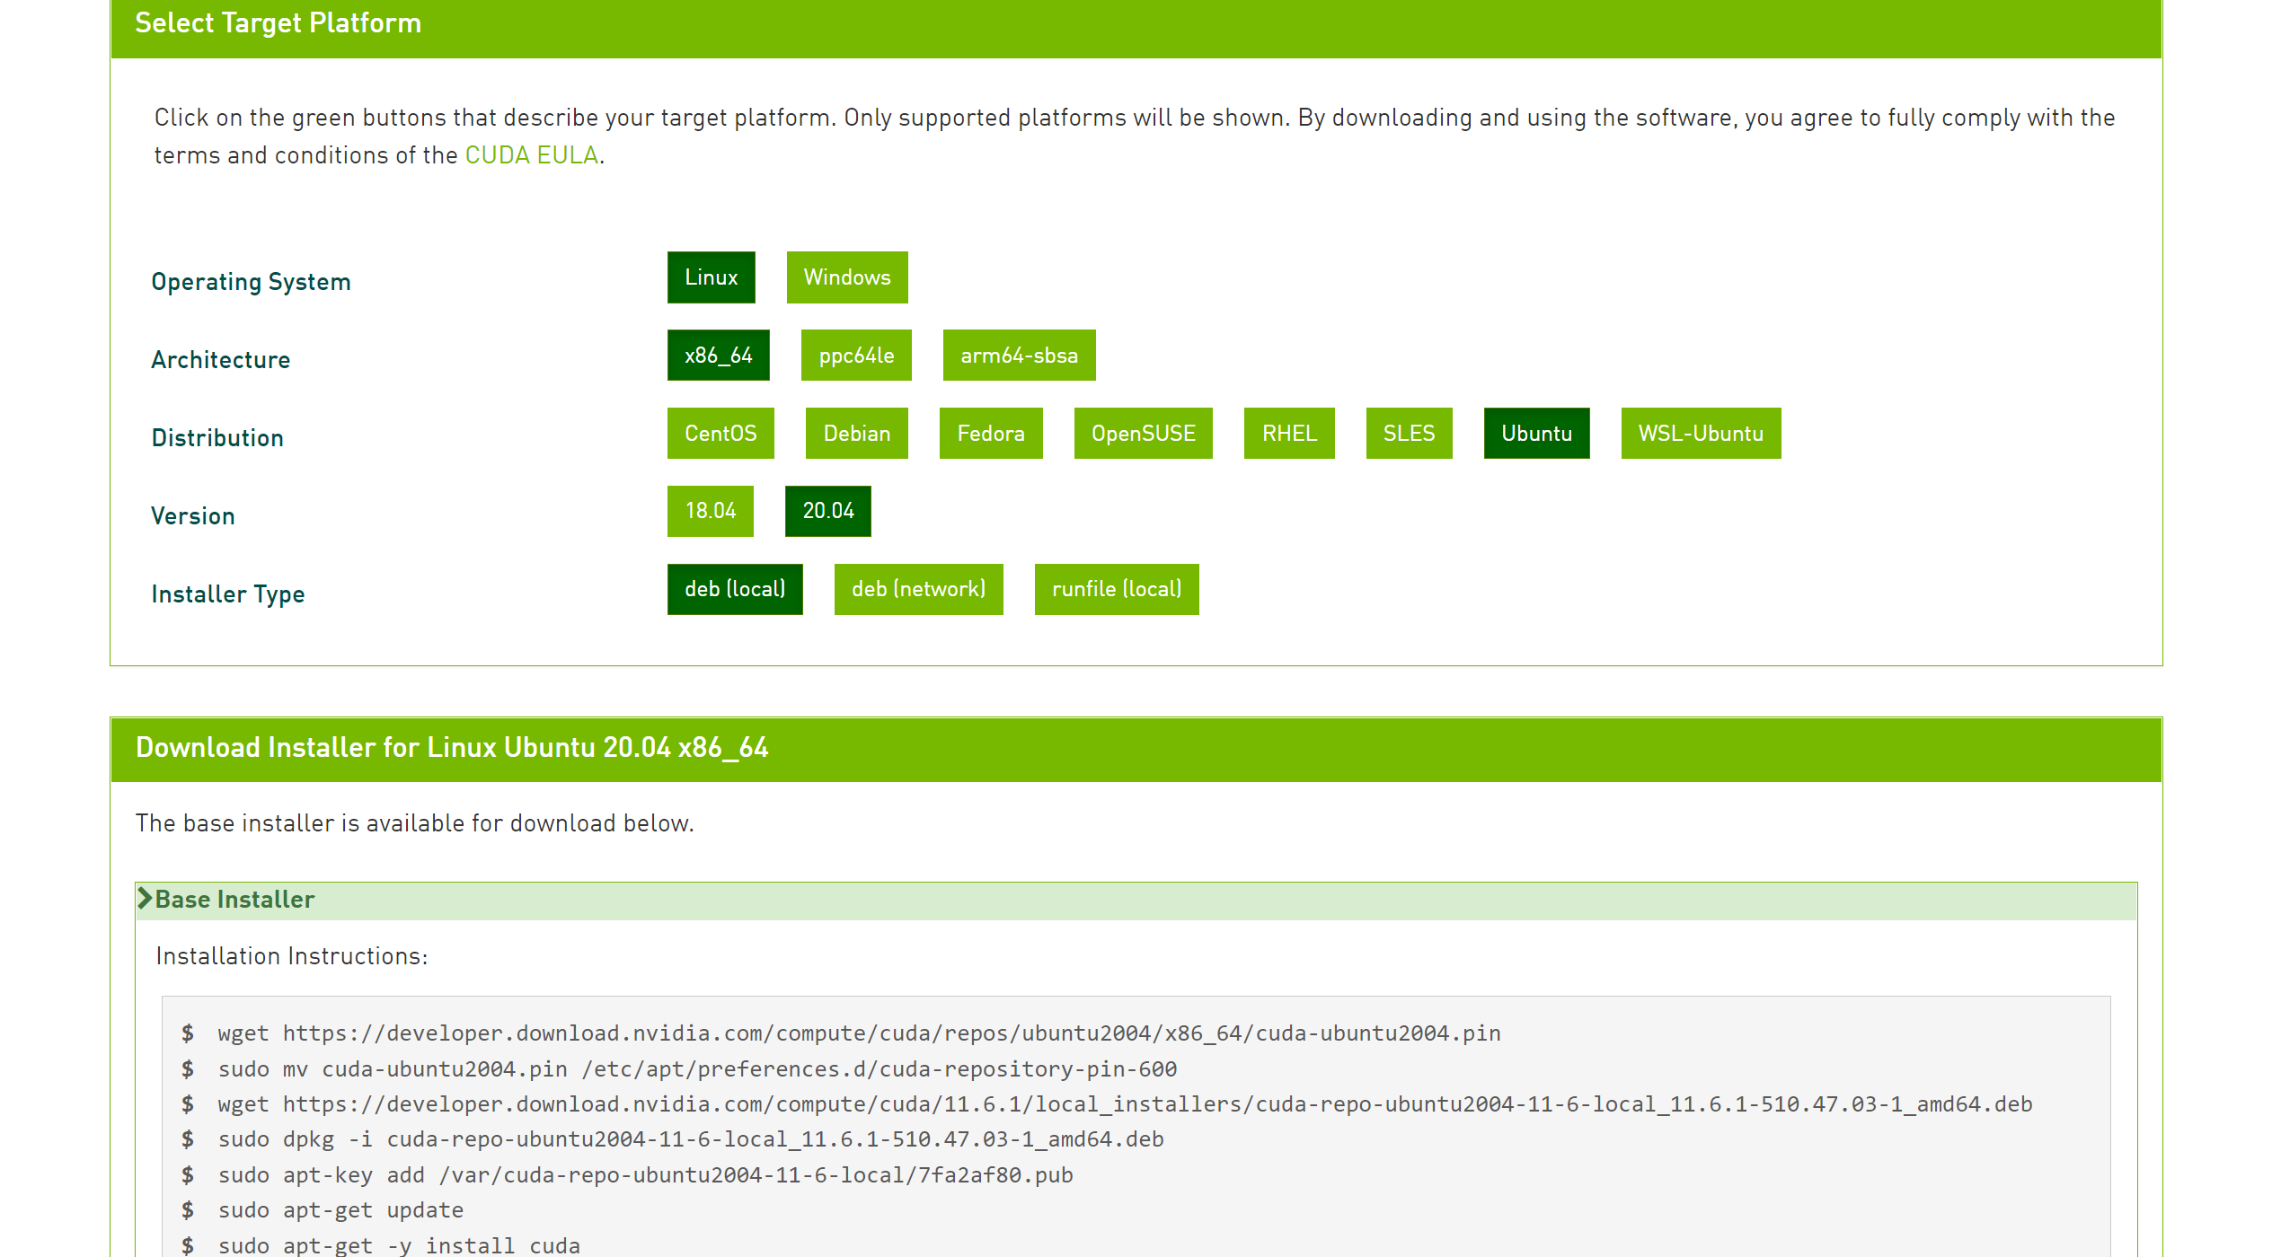Select SLES distribution button
The height and width of the screenshot is (1257, 2272).
click(1409, 434)
